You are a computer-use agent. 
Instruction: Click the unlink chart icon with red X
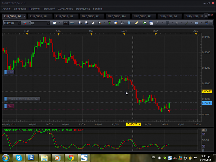click(25, 23)
